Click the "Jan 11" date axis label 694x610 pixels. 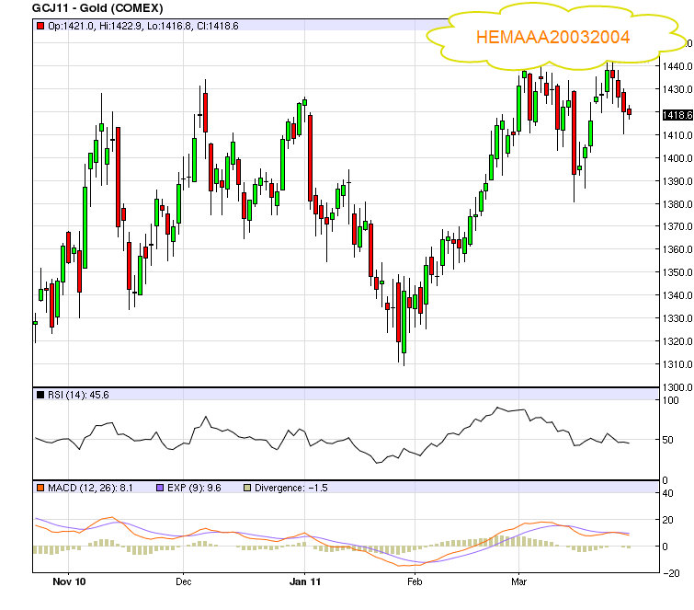pos(305,581)
